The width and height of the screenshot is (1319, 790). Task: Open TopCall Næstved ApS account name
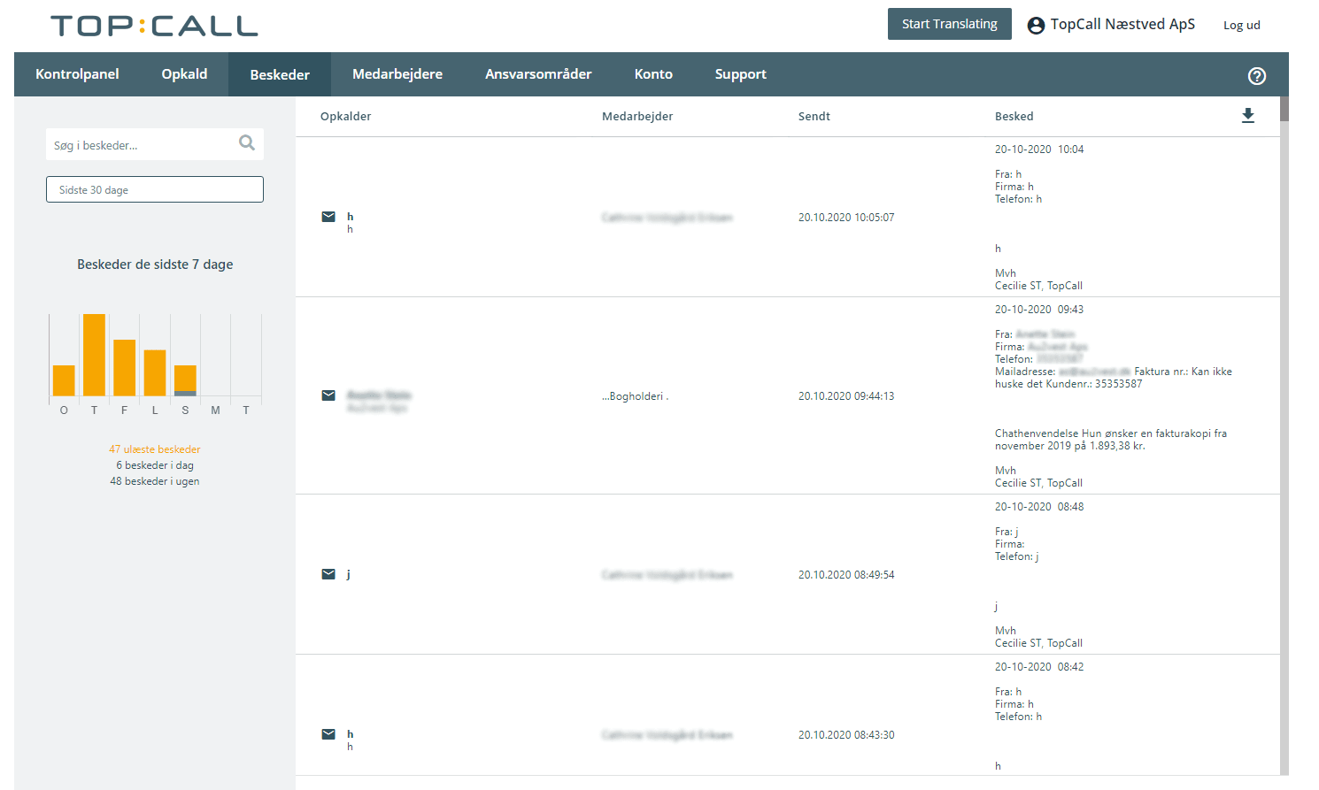(1122, 25)
